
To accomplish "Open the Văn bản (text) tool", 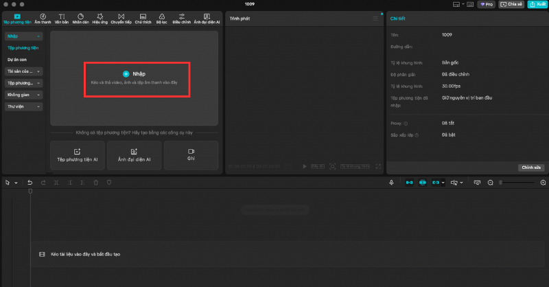I will [62, 19].
